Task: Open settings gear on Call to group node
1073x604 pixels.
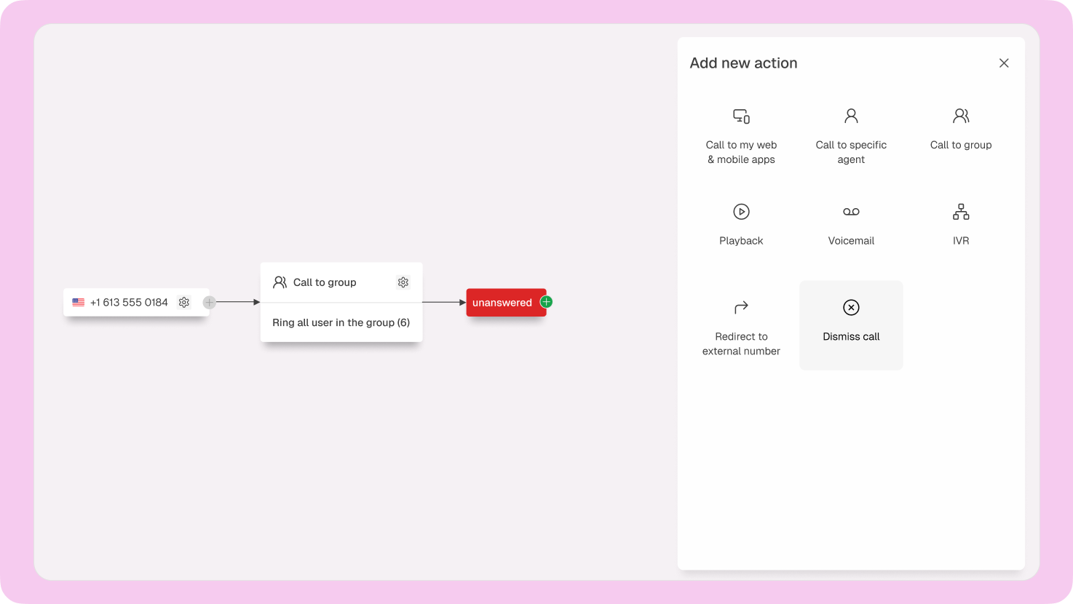Action: pos(403,282)
